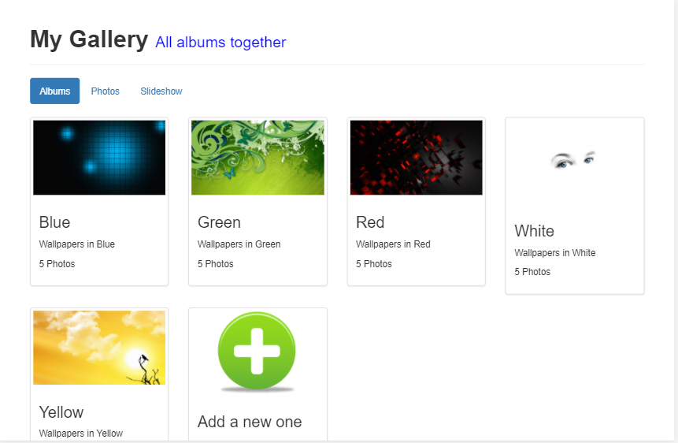Click 'Wallpapers in White' description text
The image size is (678, 443).
coord(555,253)
